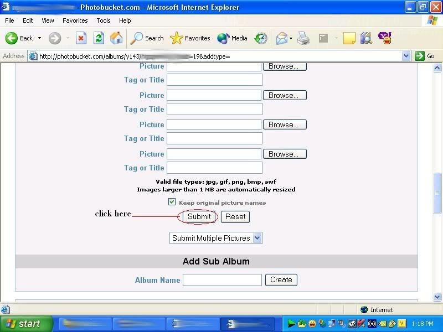
Task: Open the wireless signal tray icon
Action: tap(372, 324)
